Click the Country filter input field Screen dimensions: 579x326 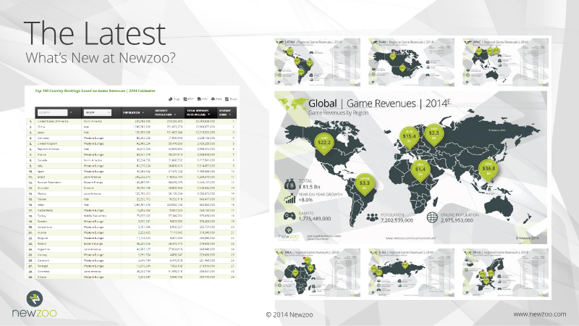point(52,112)
